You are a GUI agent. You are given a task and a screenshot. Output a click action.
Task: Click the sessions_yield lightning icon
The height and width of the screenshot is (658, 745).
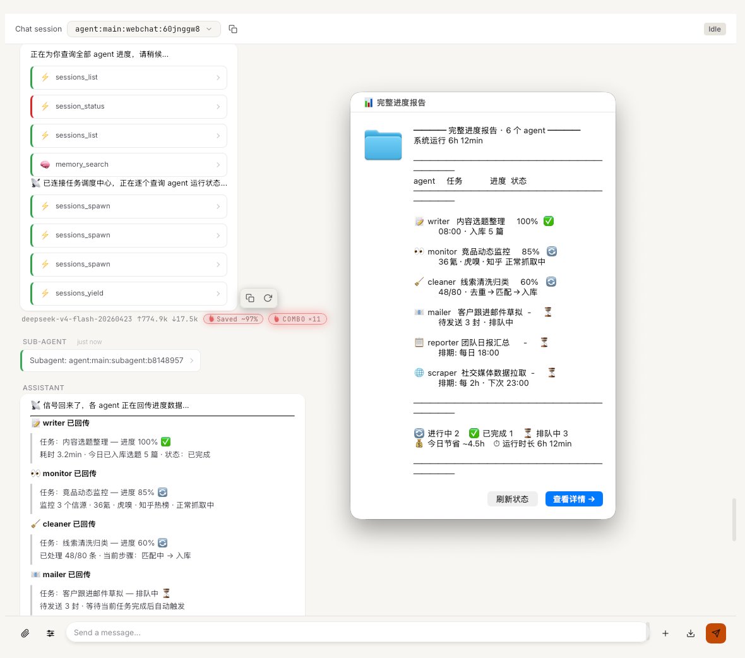tap(45, 293)
